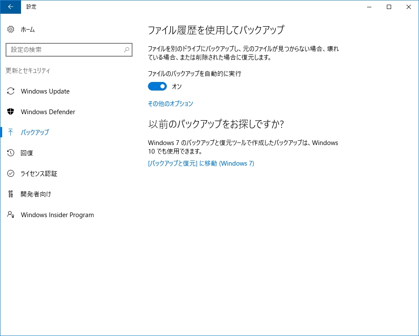
Task: Click the バックアップ up-arrow icon
Action: point(10,132)
